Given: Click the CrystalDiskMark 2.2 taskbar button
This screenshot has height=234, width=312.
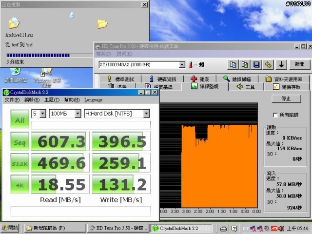Looking at the screenshot, I should [x=181, y=228].
